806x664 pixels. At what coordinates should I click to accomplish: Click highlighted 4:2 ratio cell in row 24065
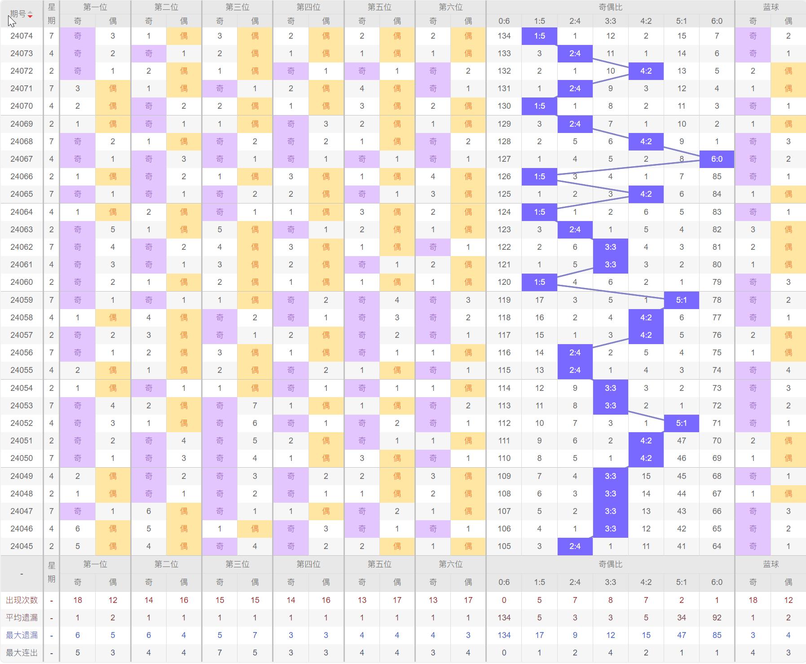click(646, 194)
